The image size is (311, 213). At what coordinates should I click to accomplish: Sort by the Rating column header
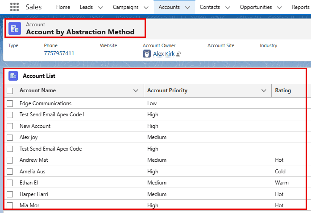(x=283, y=90)
